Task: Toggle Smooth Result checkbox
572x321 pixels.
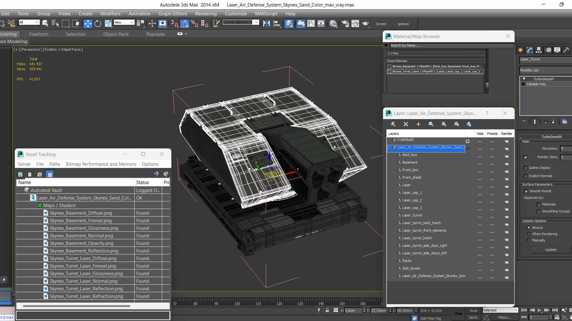Action: [x=526, y=191]
